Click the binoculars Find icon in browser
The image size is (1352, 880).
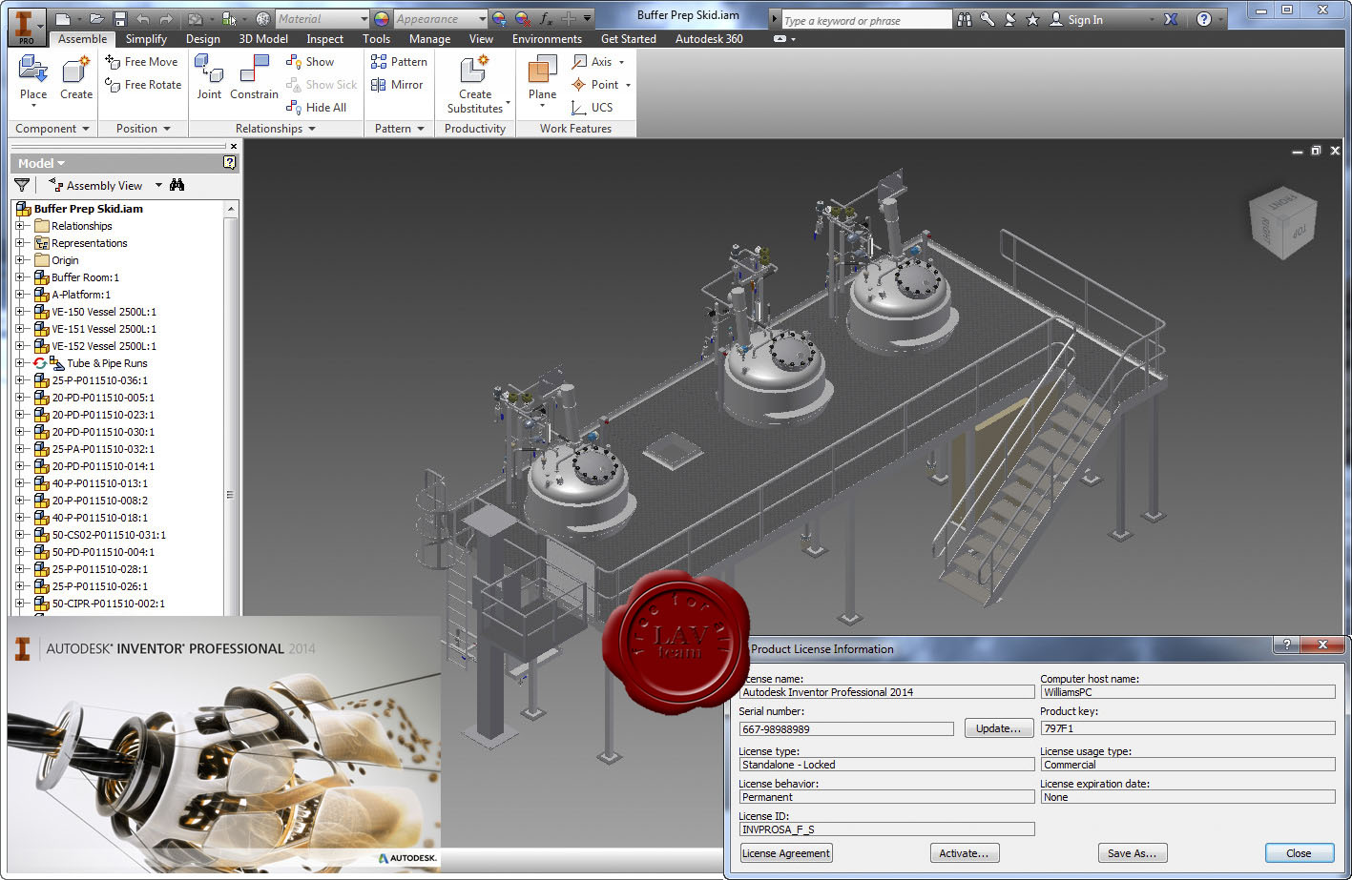pyautogui.click(x=177, y=185)
